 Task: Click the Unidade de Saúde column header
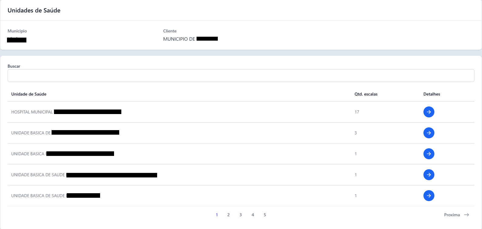point(29,94)
